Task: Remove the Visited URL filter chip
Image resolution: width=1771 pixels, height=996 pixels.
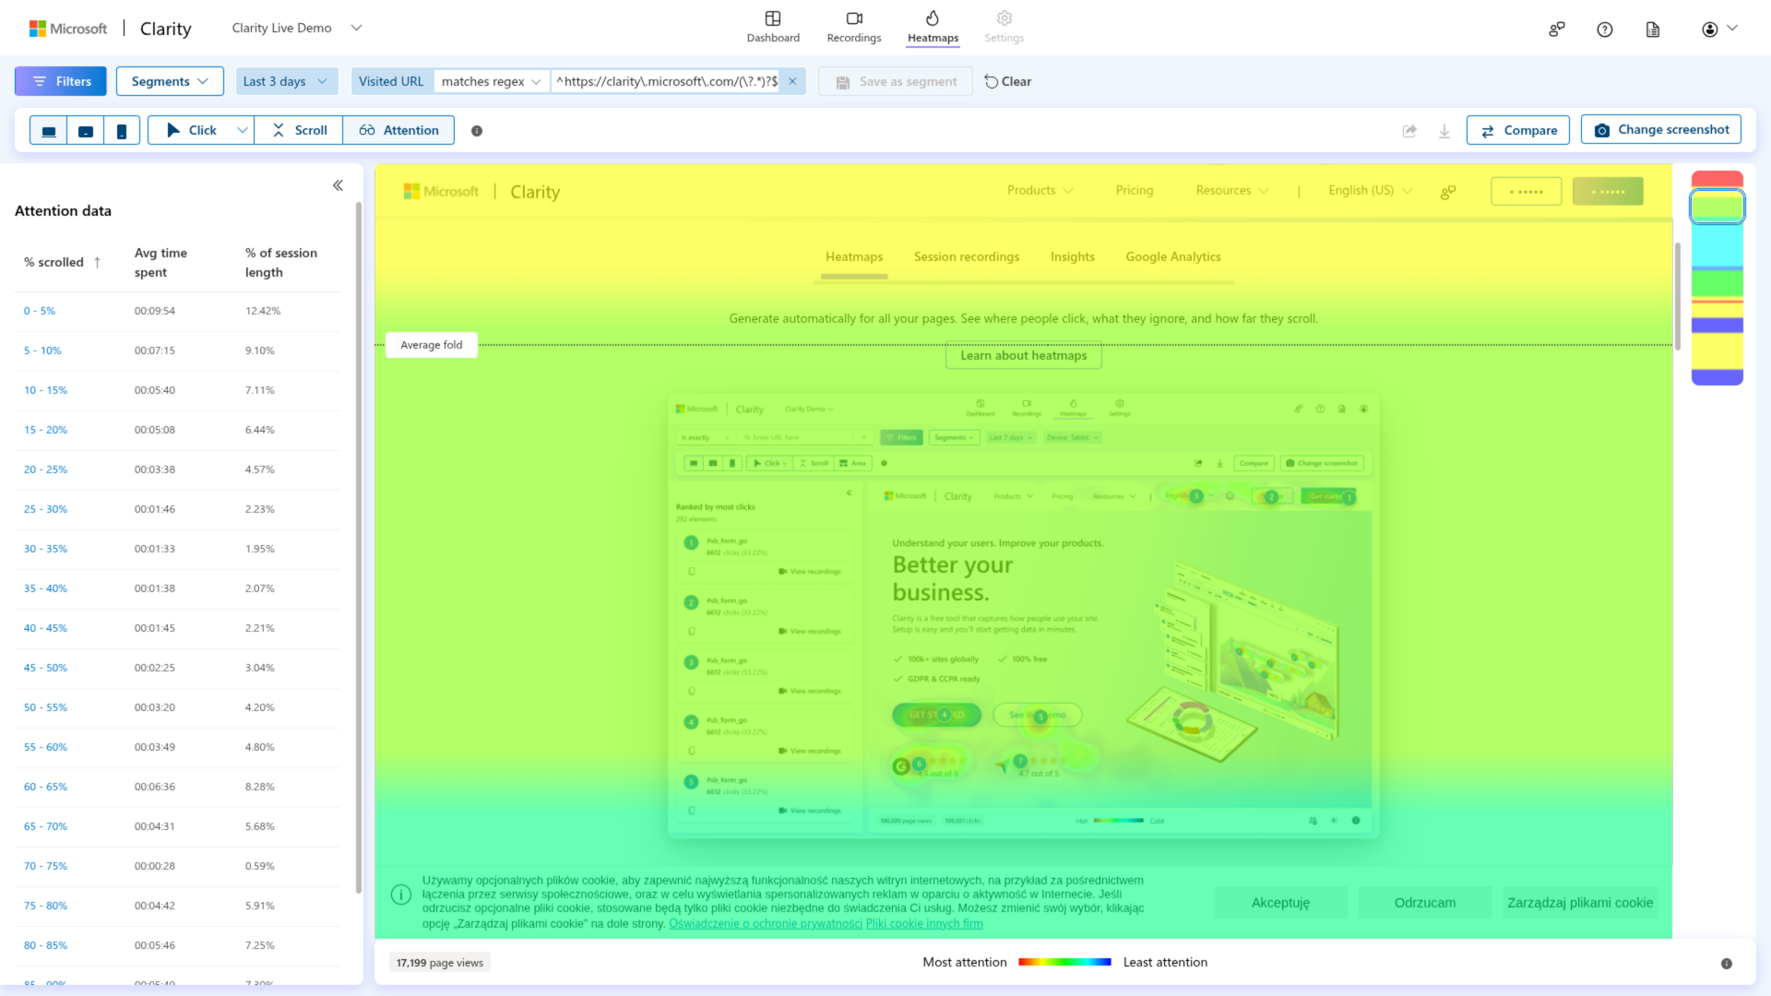Action: point(792,81)
